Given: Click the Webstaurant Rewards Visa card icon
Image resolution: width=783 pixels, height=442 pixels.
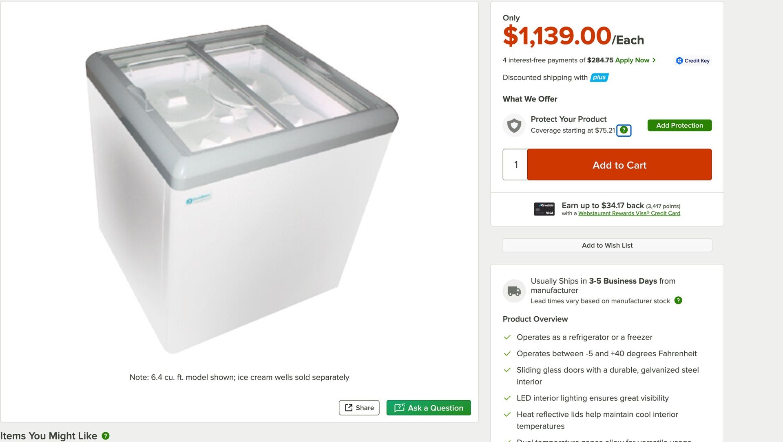Looking at the screenshot, I should (x=545, y=209).
